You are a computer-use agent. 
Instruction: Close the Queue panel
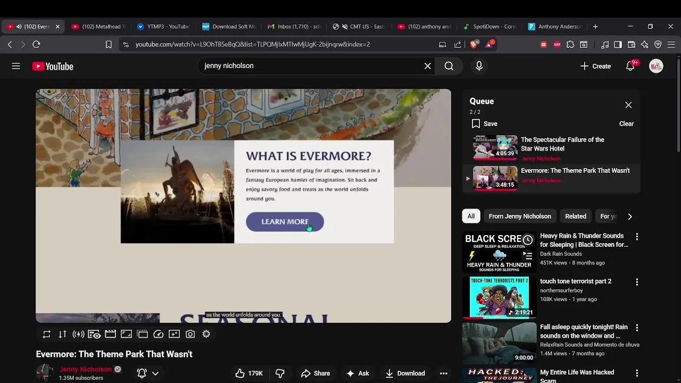628,105
